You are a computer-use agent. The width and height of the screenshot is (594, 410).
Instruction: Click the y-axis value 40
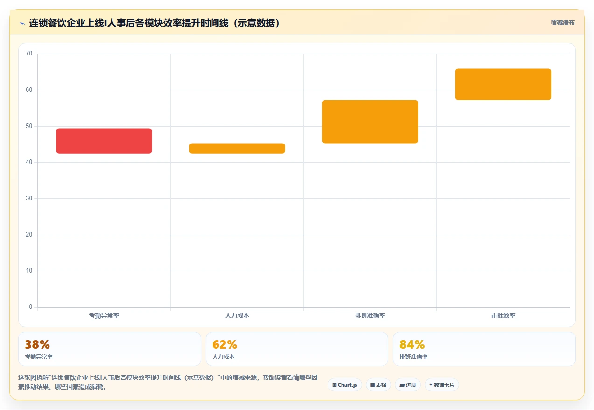coord(29,162)
